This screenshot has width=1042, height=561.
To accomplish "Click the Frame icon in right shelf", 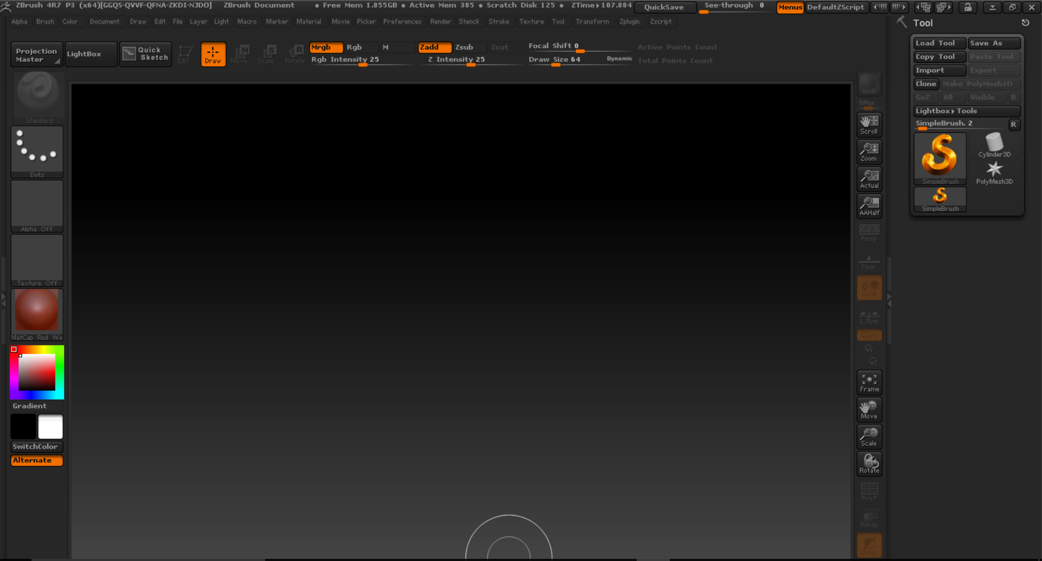I will (869, 382).
